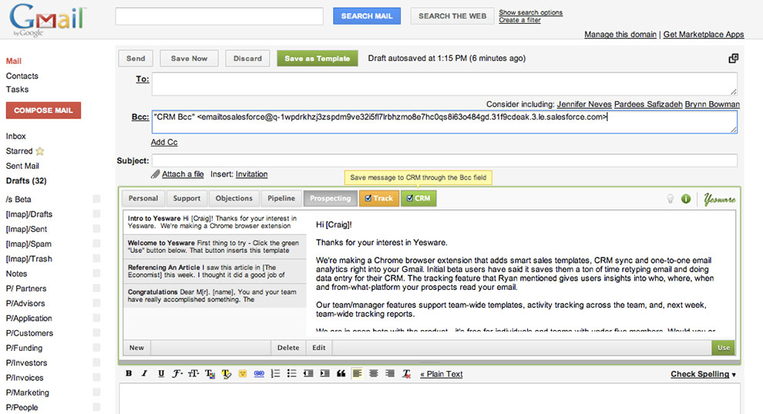Insert a hyperlink using the link icon
This screenshot has height=414, width=763.
pyautogui.click(x=259, y=374)
